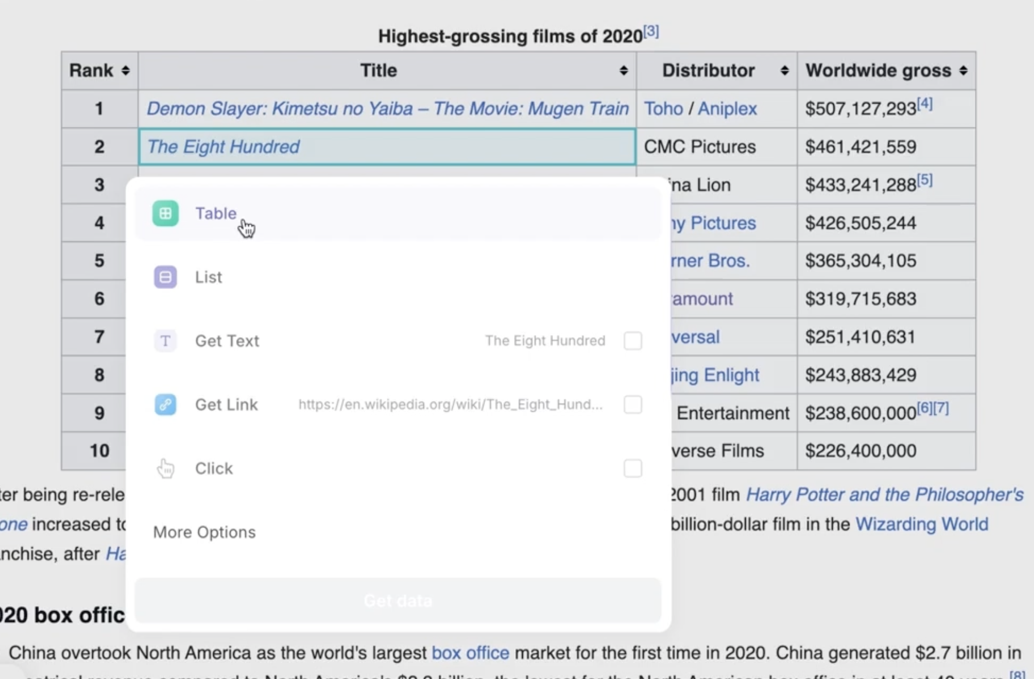Click the Get Text 'T' icon
This screenshot has width=1034, height=679.
tap(166, 341)
